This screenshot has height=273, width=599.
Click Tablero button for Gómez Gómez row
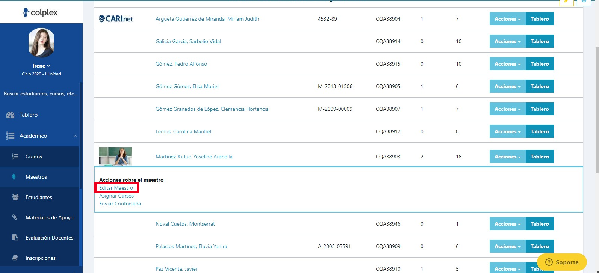click(540, 86)
